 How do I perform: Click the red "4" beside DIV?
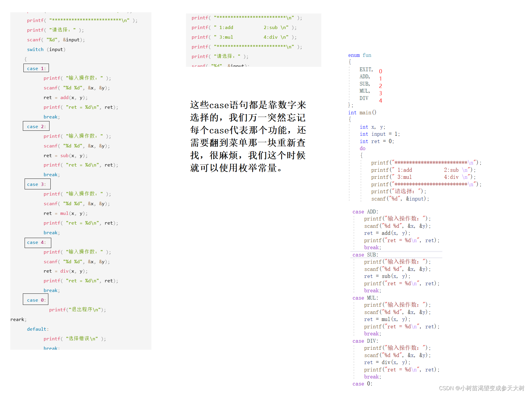pos(380,101)
